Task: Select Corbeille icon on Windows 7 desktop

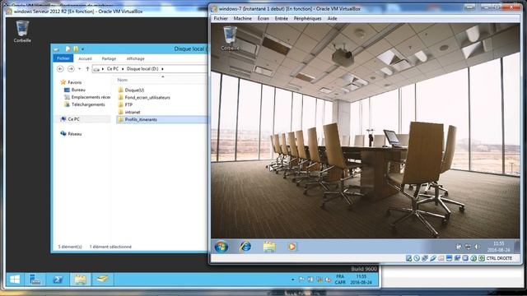Action: (x=231, y=38)
